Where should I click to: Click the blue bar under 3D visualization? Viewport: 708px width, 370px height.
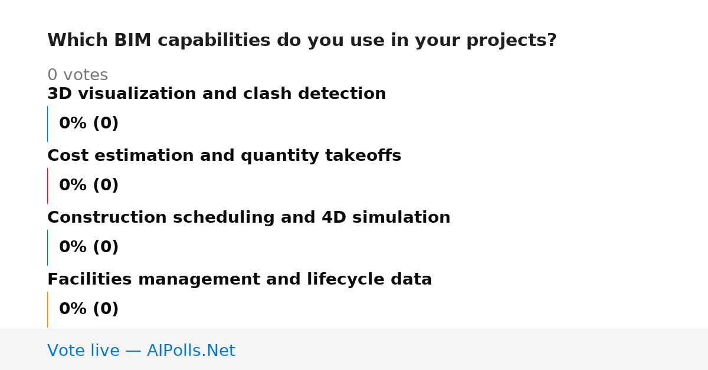(x=47, y=124)
